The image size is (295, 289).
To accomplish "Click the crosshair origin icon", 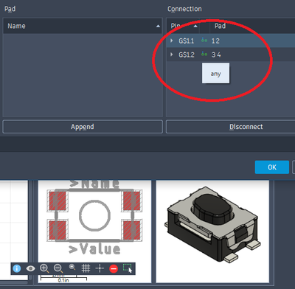I will coord(100,268).
